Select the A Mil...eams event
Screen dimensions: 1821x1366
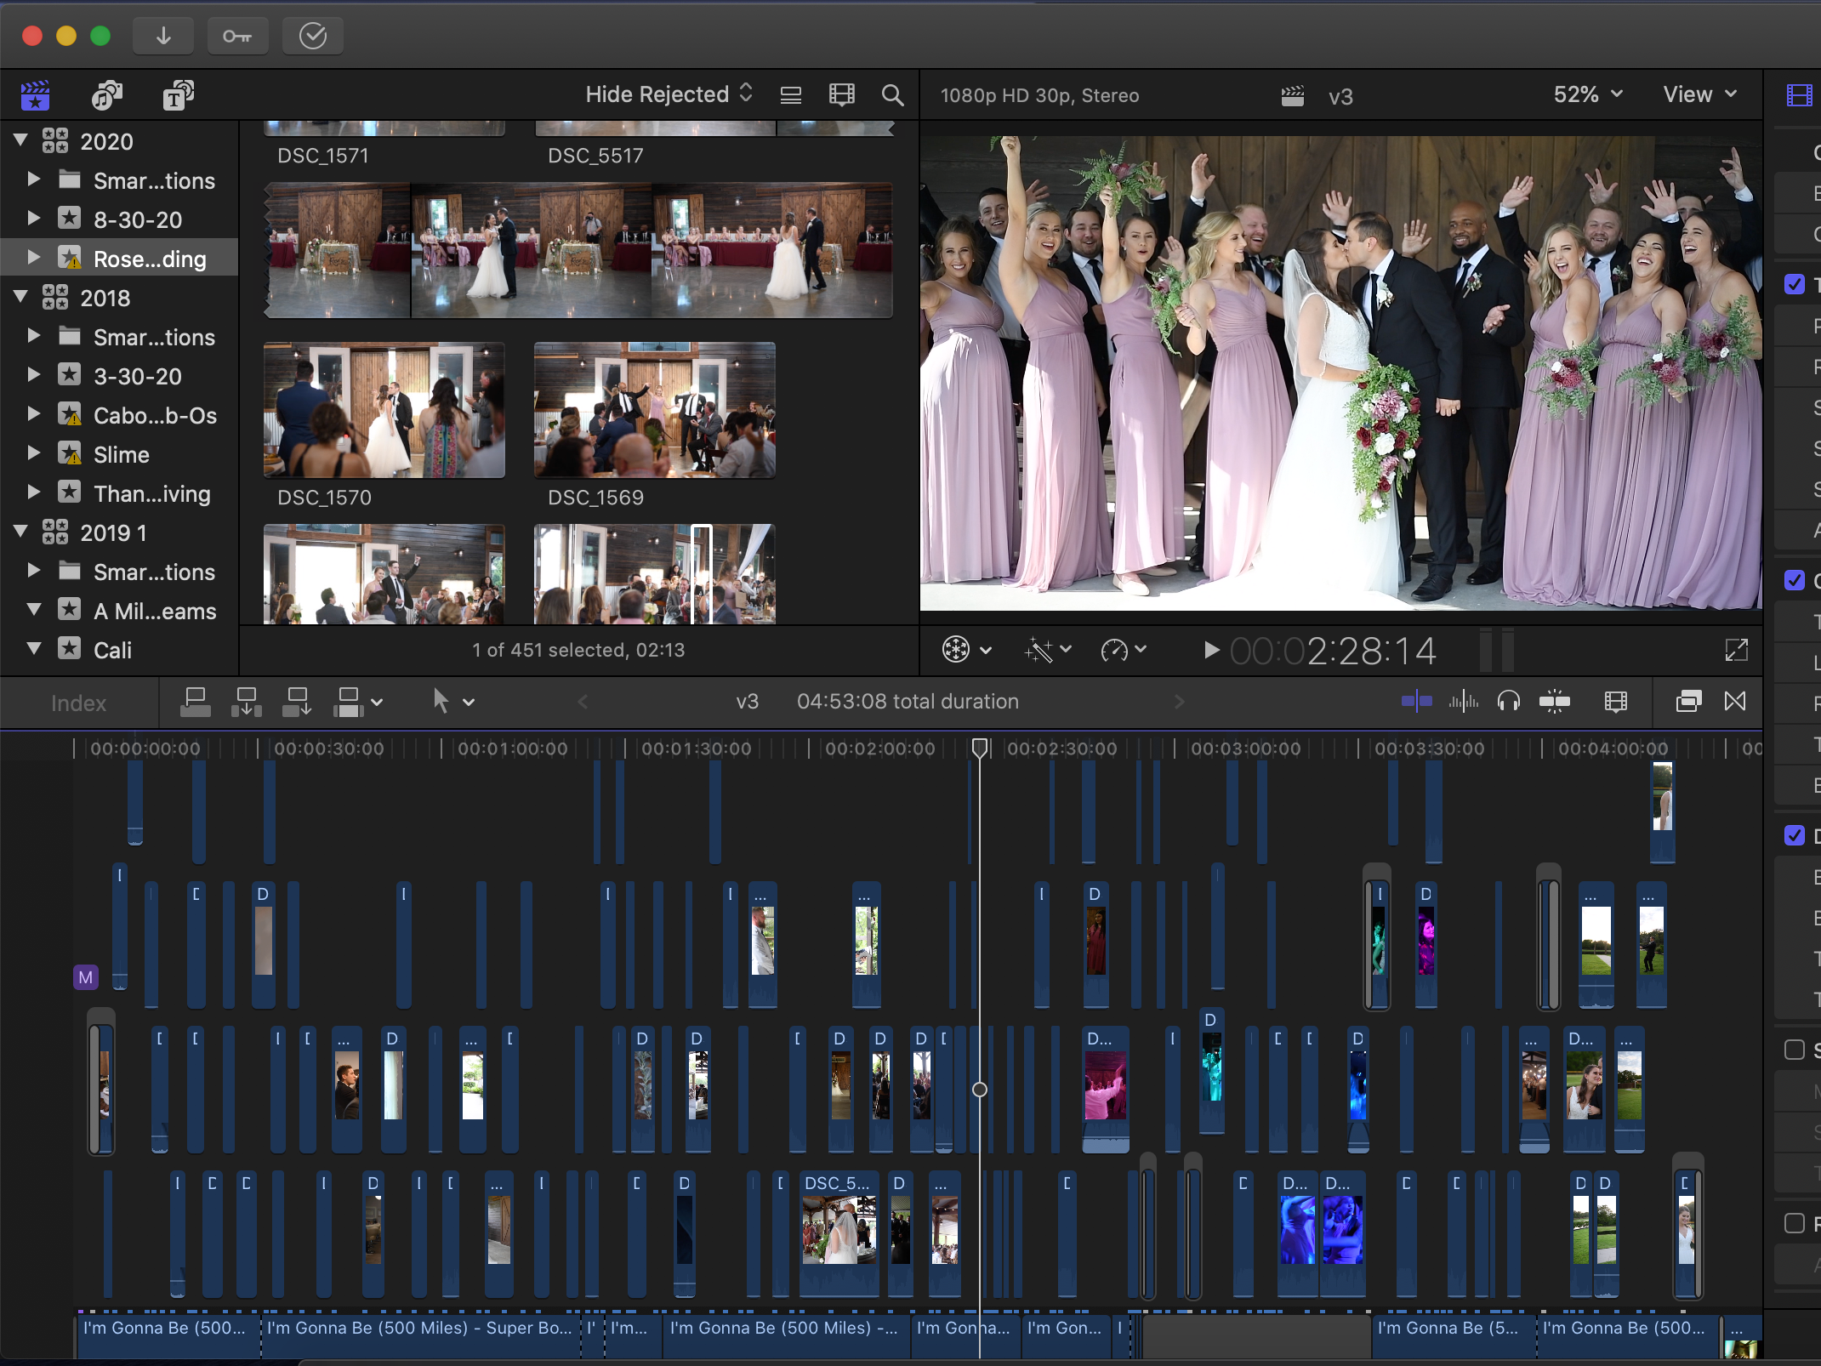tap(155, 611)
